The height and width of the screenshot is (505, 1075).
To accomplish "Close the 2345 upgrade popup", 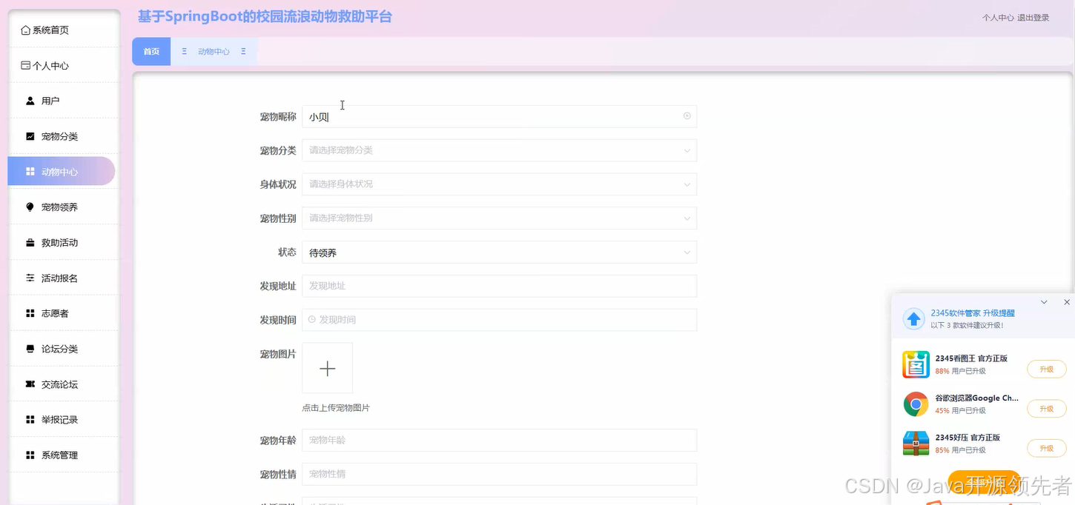I will point(1066,302).
